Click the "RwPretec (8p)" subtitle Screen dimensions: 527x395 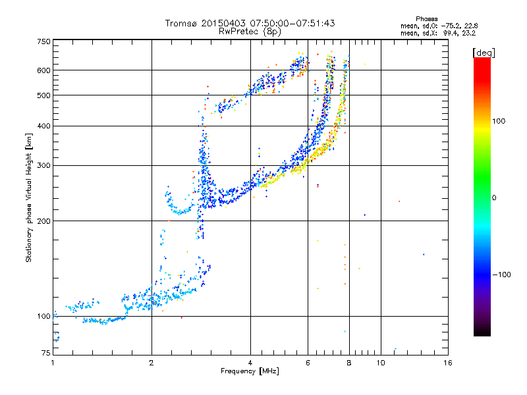[250, 32]
